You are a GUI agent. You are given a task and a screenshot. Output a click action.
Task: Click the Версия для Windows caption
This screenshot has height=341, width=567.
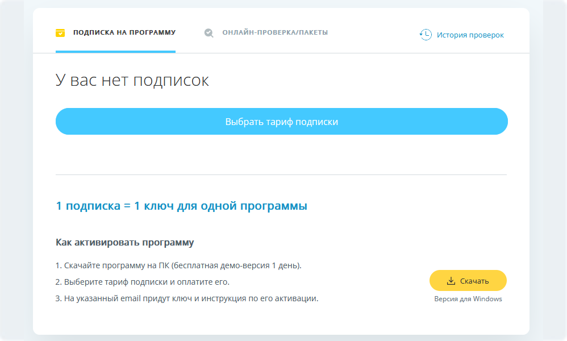click(468, 299)
